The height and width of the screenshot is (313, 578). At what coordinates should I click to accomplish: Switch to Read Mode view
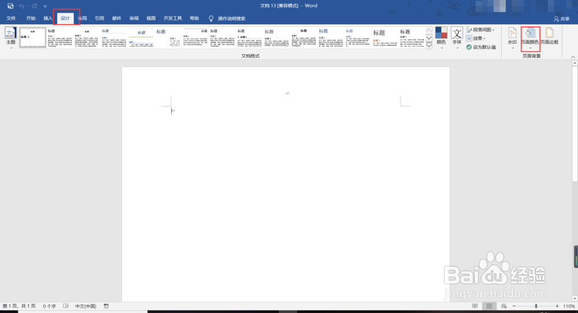click(475, 306)
